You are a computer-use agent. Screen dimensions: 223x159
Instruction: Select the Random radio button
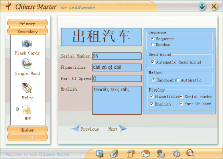(153, 45)
